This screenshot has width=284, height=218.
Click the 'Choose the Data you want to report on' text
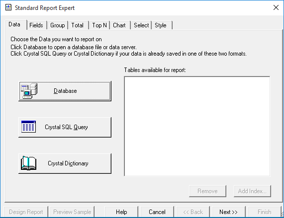pyautogui.click(x=56, y=39)
